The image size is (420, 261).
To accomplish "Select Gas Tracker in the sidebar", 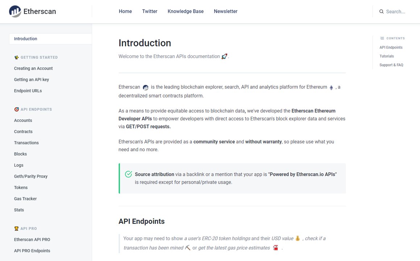I will tap(25, 199).
